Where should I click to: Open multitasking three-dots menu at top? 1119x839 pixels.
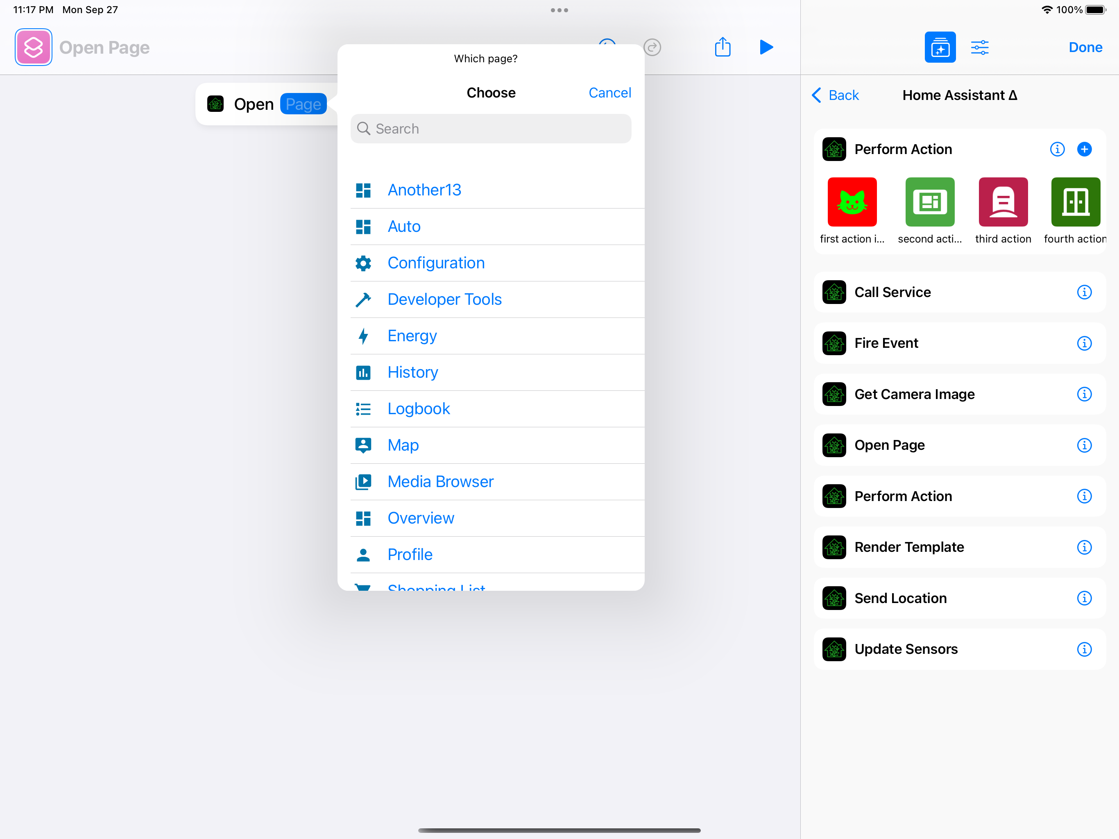[x=559, y=10]
